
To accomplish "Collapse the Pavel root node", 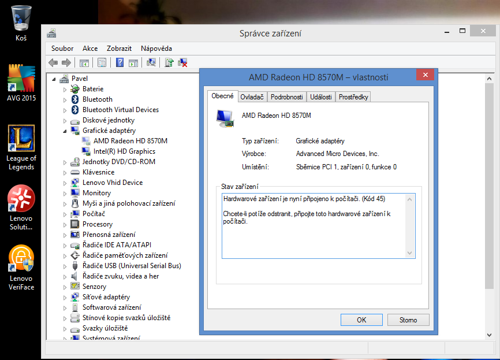I will (54, 79).
